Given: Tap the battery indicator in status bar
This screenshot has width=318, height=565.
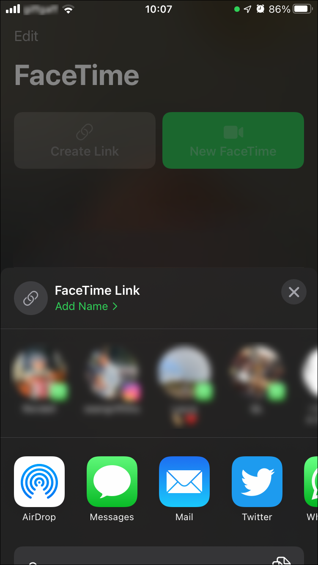Looking at the screenshot, I should click(x=303, y=9).
